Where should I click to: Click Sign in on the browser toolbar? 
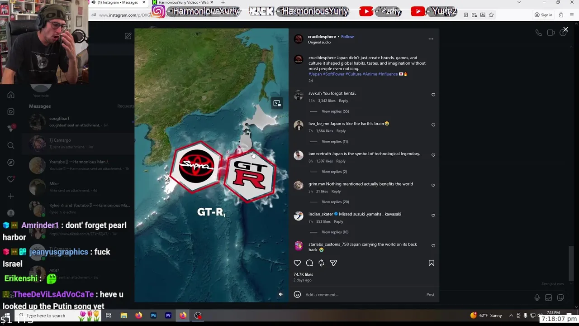coord(543,15)
